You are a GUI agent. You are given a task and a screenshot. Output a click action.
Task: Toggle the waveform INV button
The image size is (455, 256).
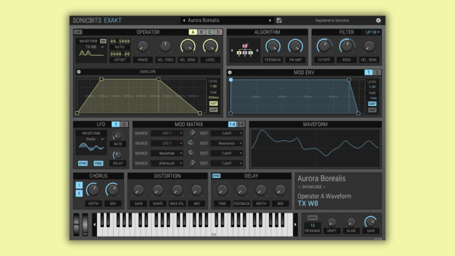(x=103, y=41)
